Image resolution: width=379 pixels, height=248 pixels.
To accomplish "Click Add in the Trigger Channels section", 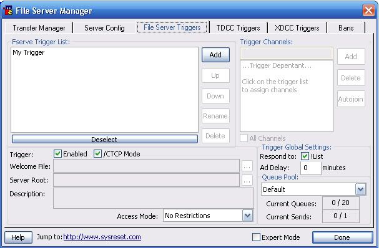I will [351, 57].
